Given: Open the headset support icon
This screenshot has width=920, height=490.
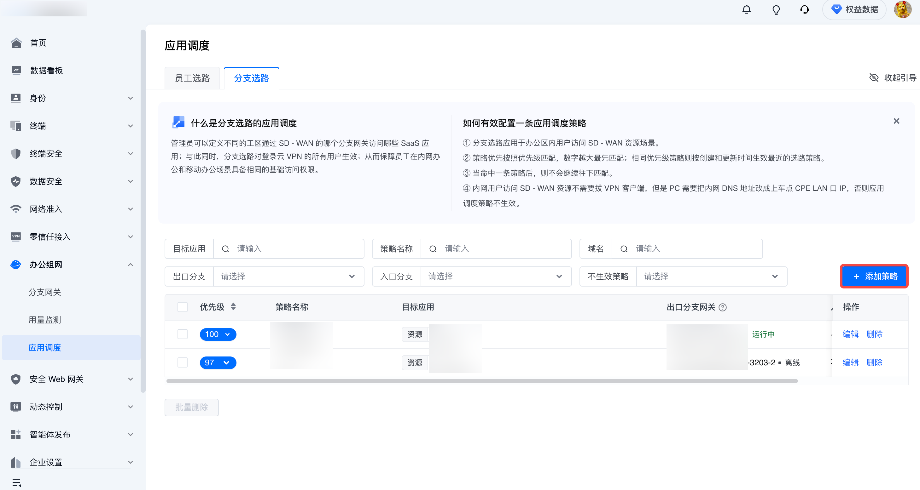Looking at the screenshot, I should point(804,10).
